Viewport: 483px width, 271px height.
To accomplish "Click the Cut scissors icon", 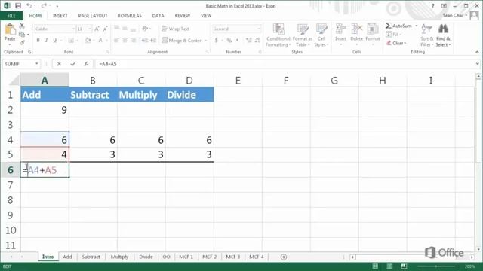I will pos(22,26).
